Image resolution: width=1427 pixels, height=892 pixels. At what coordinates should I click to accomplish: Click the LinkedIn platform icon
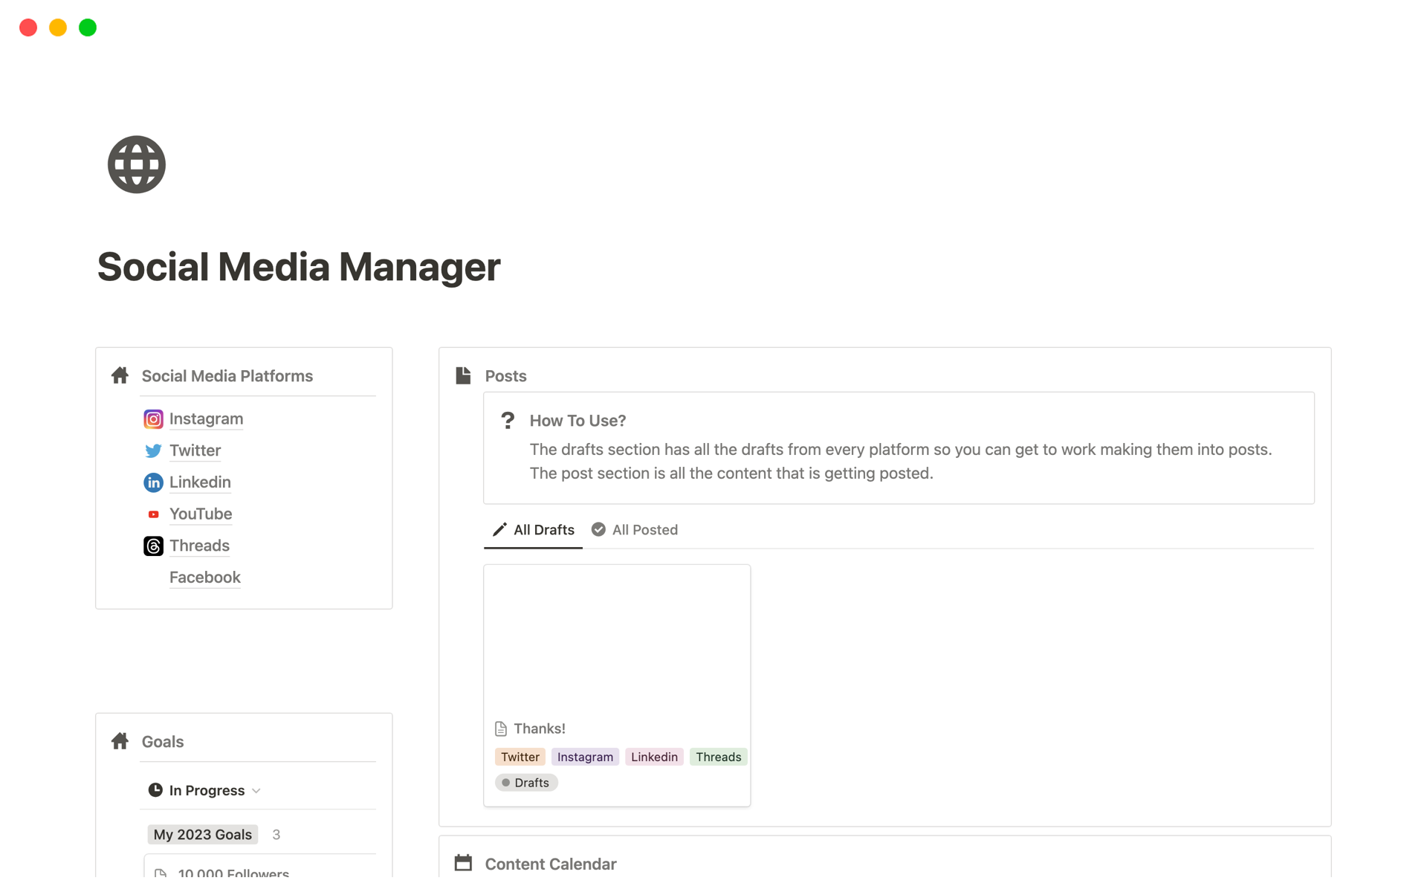pyautogui.click(x=152, y=482)
